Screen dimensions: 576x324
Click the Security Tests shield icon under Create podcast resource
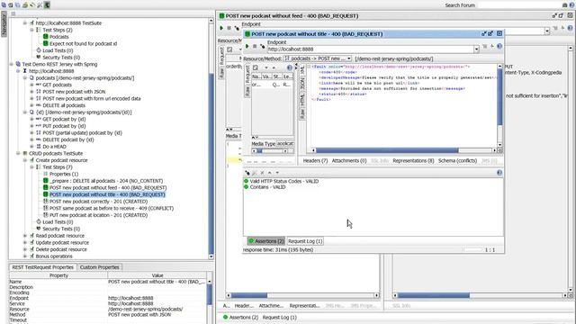click(x=39, y=229)
